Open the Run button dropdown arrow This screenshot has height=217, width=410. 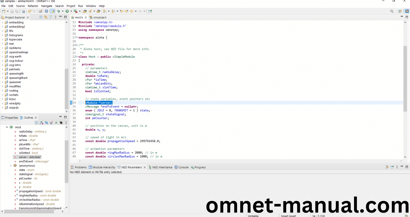71,11
